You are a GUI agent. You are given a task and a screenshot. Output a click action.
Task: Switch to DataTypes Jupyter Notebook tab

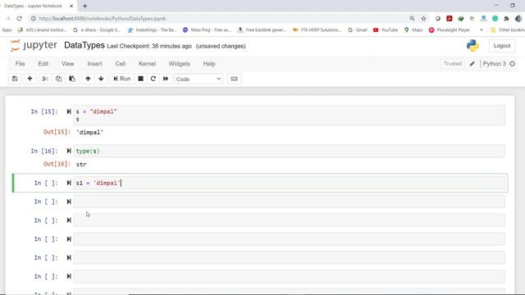coord(36,6)
